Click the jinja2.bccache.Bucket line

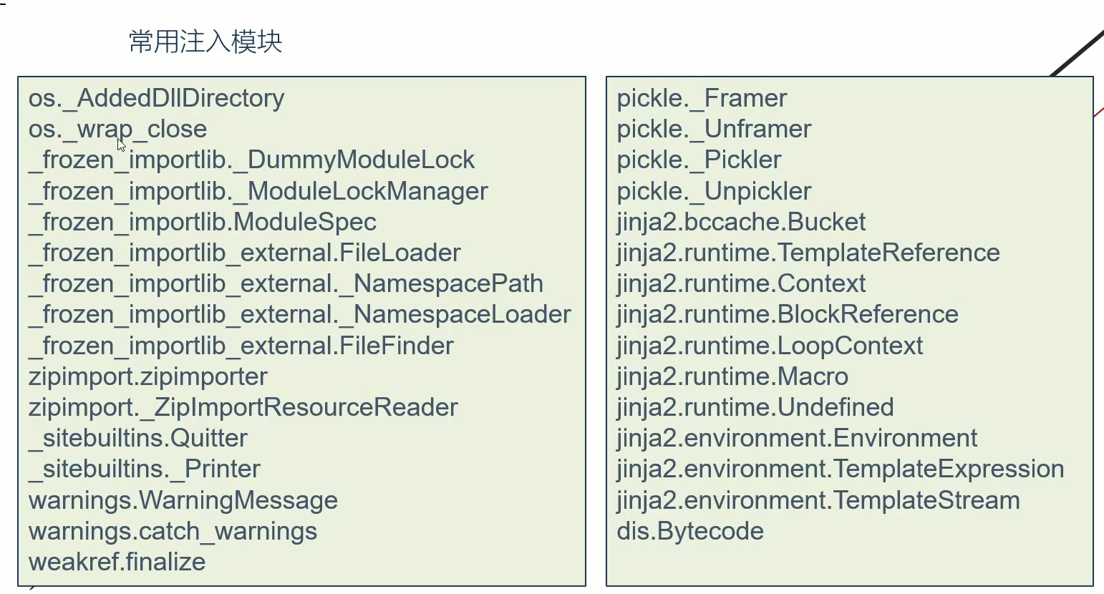[x=741, y=222]
